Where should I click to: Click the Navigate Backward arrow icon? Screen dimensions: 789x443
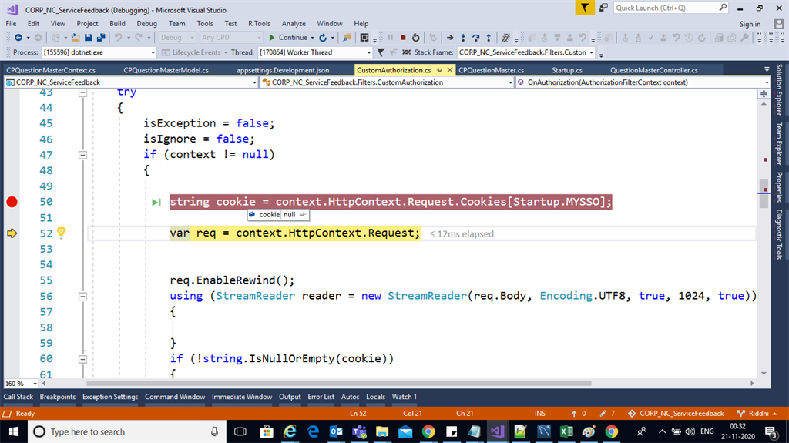(x=18, y=38)
